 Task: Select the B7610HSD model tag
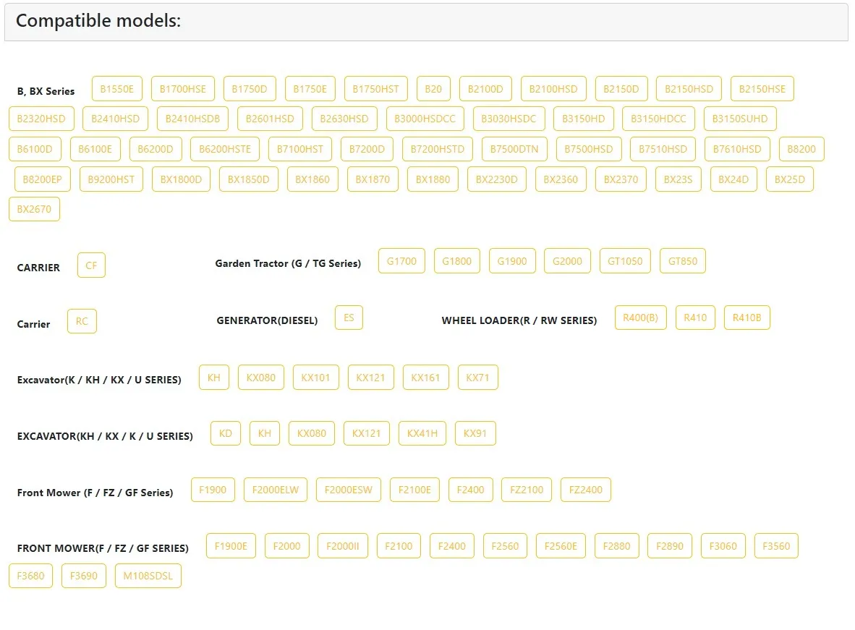(x=737, y=149)
